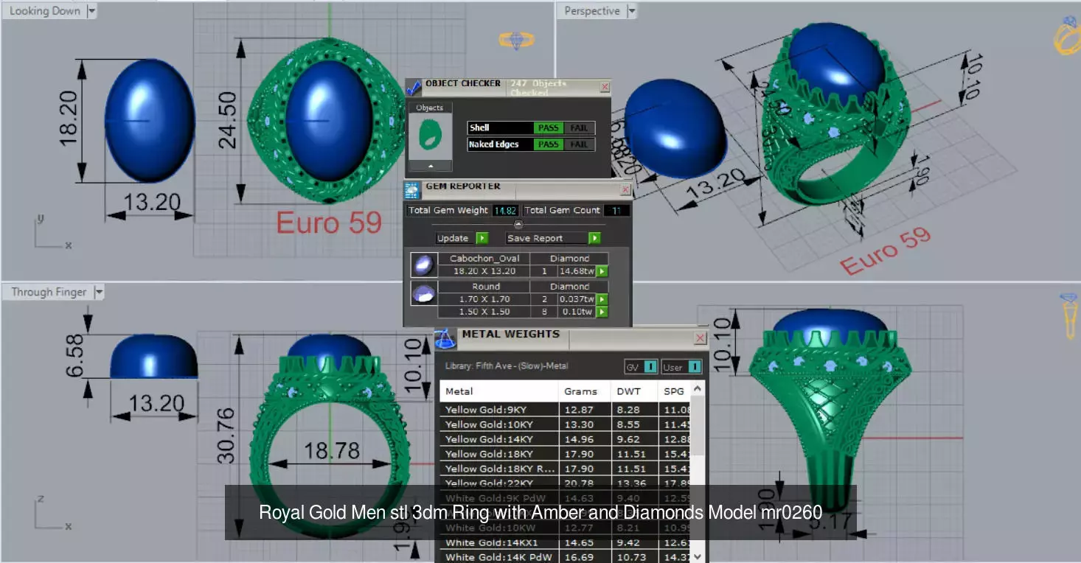This screenshot has height=563, width=1081.
Task: Click the DWT column header
Action: [634, 391]
